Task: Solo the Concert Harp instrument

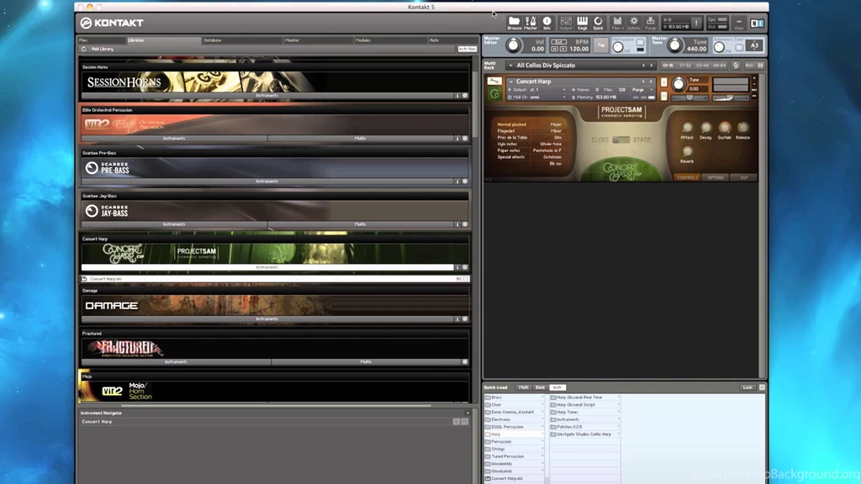Action: (x=663, y=82)
